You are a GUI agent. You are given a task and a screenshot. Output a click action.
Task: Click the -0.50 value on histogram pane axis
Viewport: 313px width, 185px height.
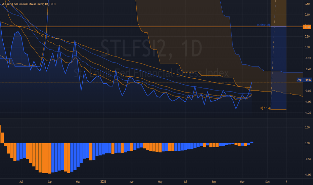tap(307, 159)
